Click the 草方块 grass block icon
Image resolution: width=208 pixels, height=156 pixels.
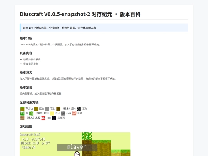[22, 109]
